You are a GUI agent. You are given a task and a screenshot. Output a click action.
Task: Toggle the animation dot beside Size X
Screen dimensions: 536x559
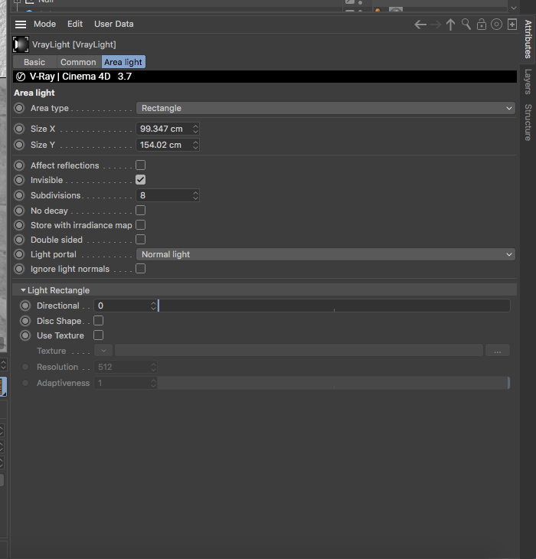[x=19, y=129]
